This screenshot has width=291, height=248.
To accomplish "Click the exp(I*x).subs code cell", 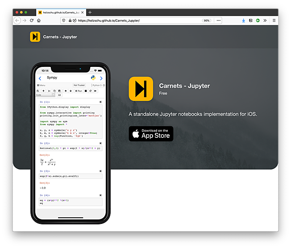I will point(71,176).
